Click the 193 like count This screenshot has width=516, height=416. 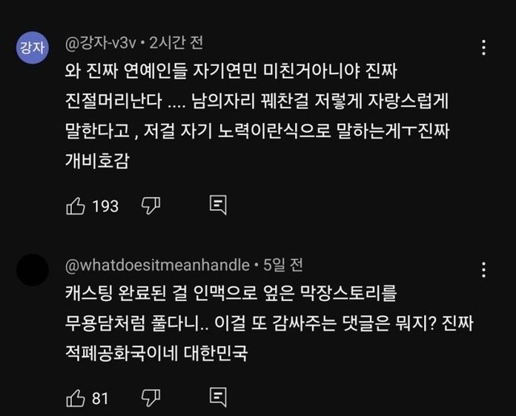pyautogui.click(x=105, y=206)
